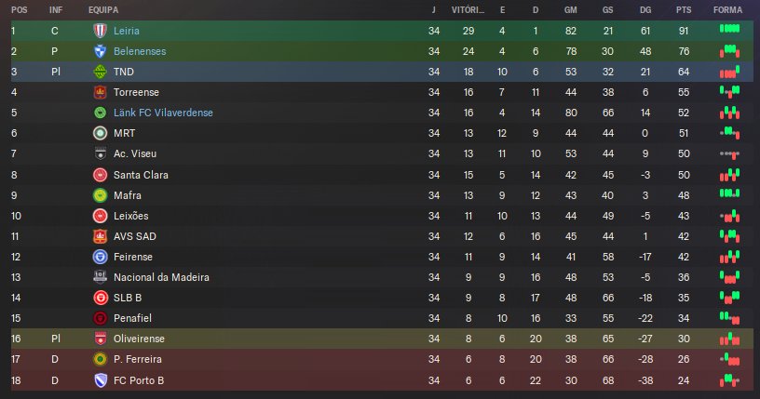
Task: Click the Santa Clara crest icon
Action: coord(100,175)
